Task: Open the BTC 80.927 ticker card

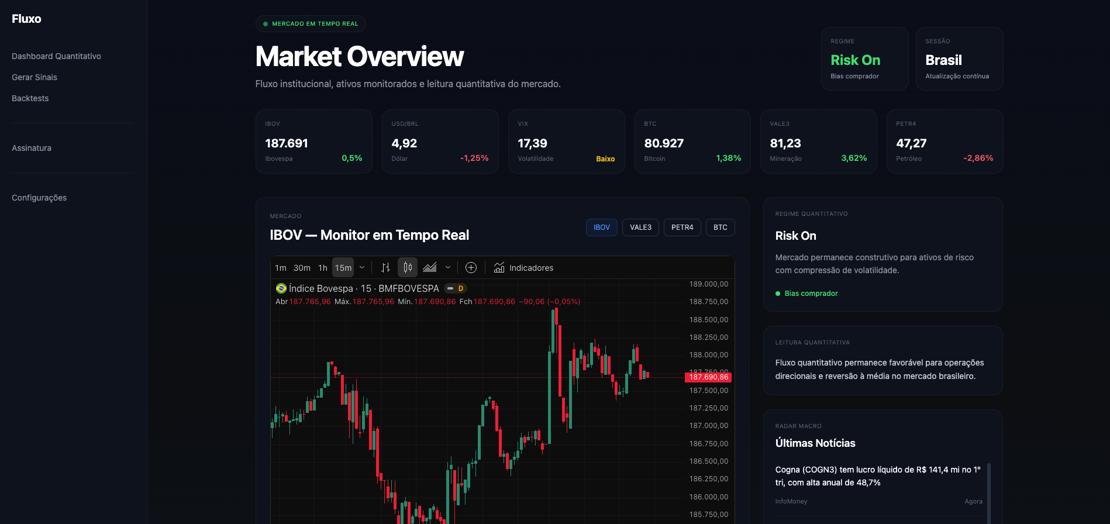Action: (692, 142)
